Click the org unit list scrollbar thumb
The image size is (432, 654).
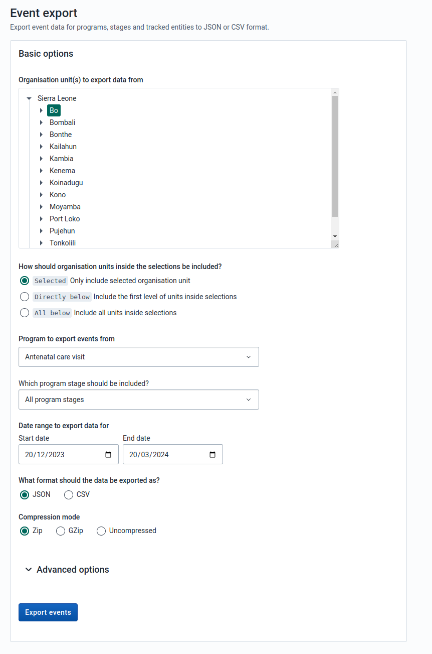(335, 156)
